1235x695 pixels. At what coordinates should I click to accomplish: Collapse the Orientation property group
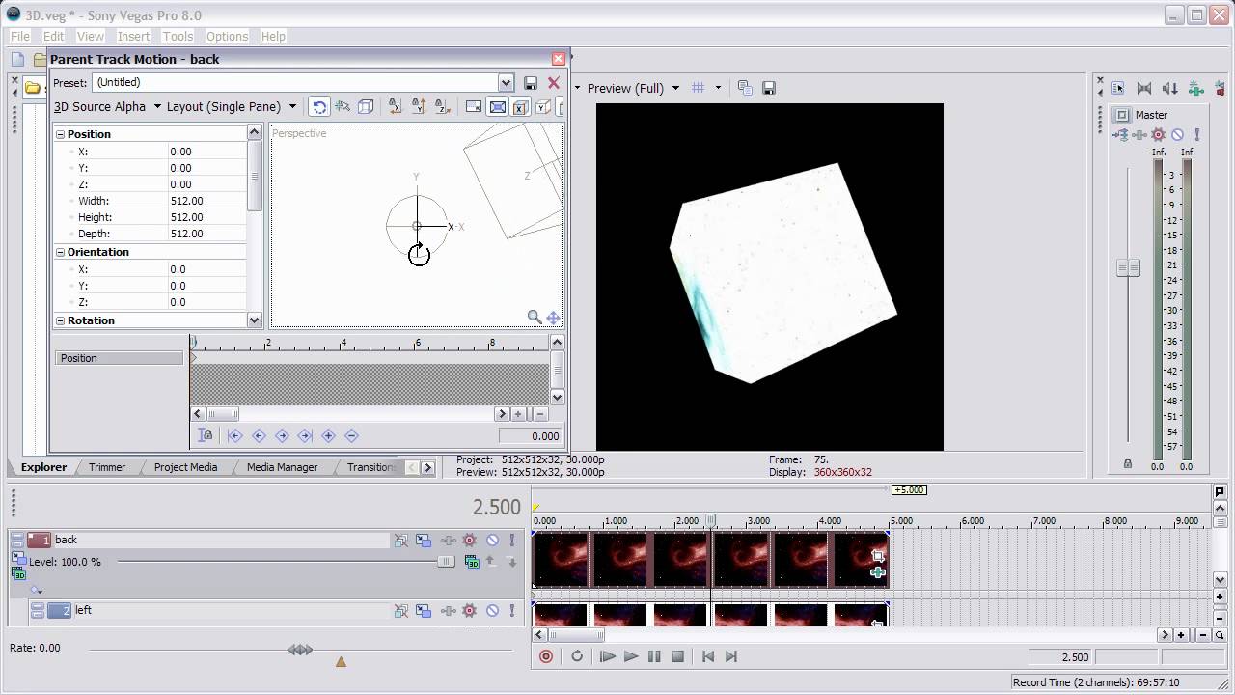click(60, 252)
